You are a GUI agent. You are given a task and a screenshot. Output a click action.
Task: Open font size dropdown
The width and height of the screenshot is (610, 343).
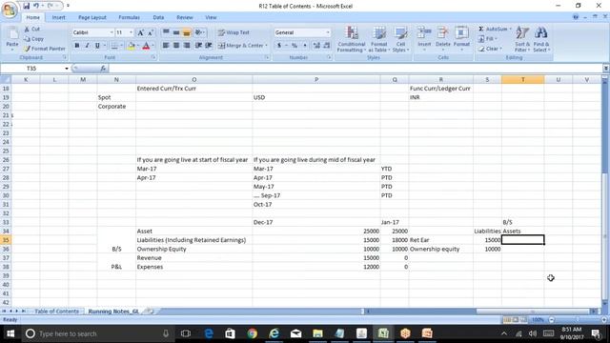[x=132, y=32]
